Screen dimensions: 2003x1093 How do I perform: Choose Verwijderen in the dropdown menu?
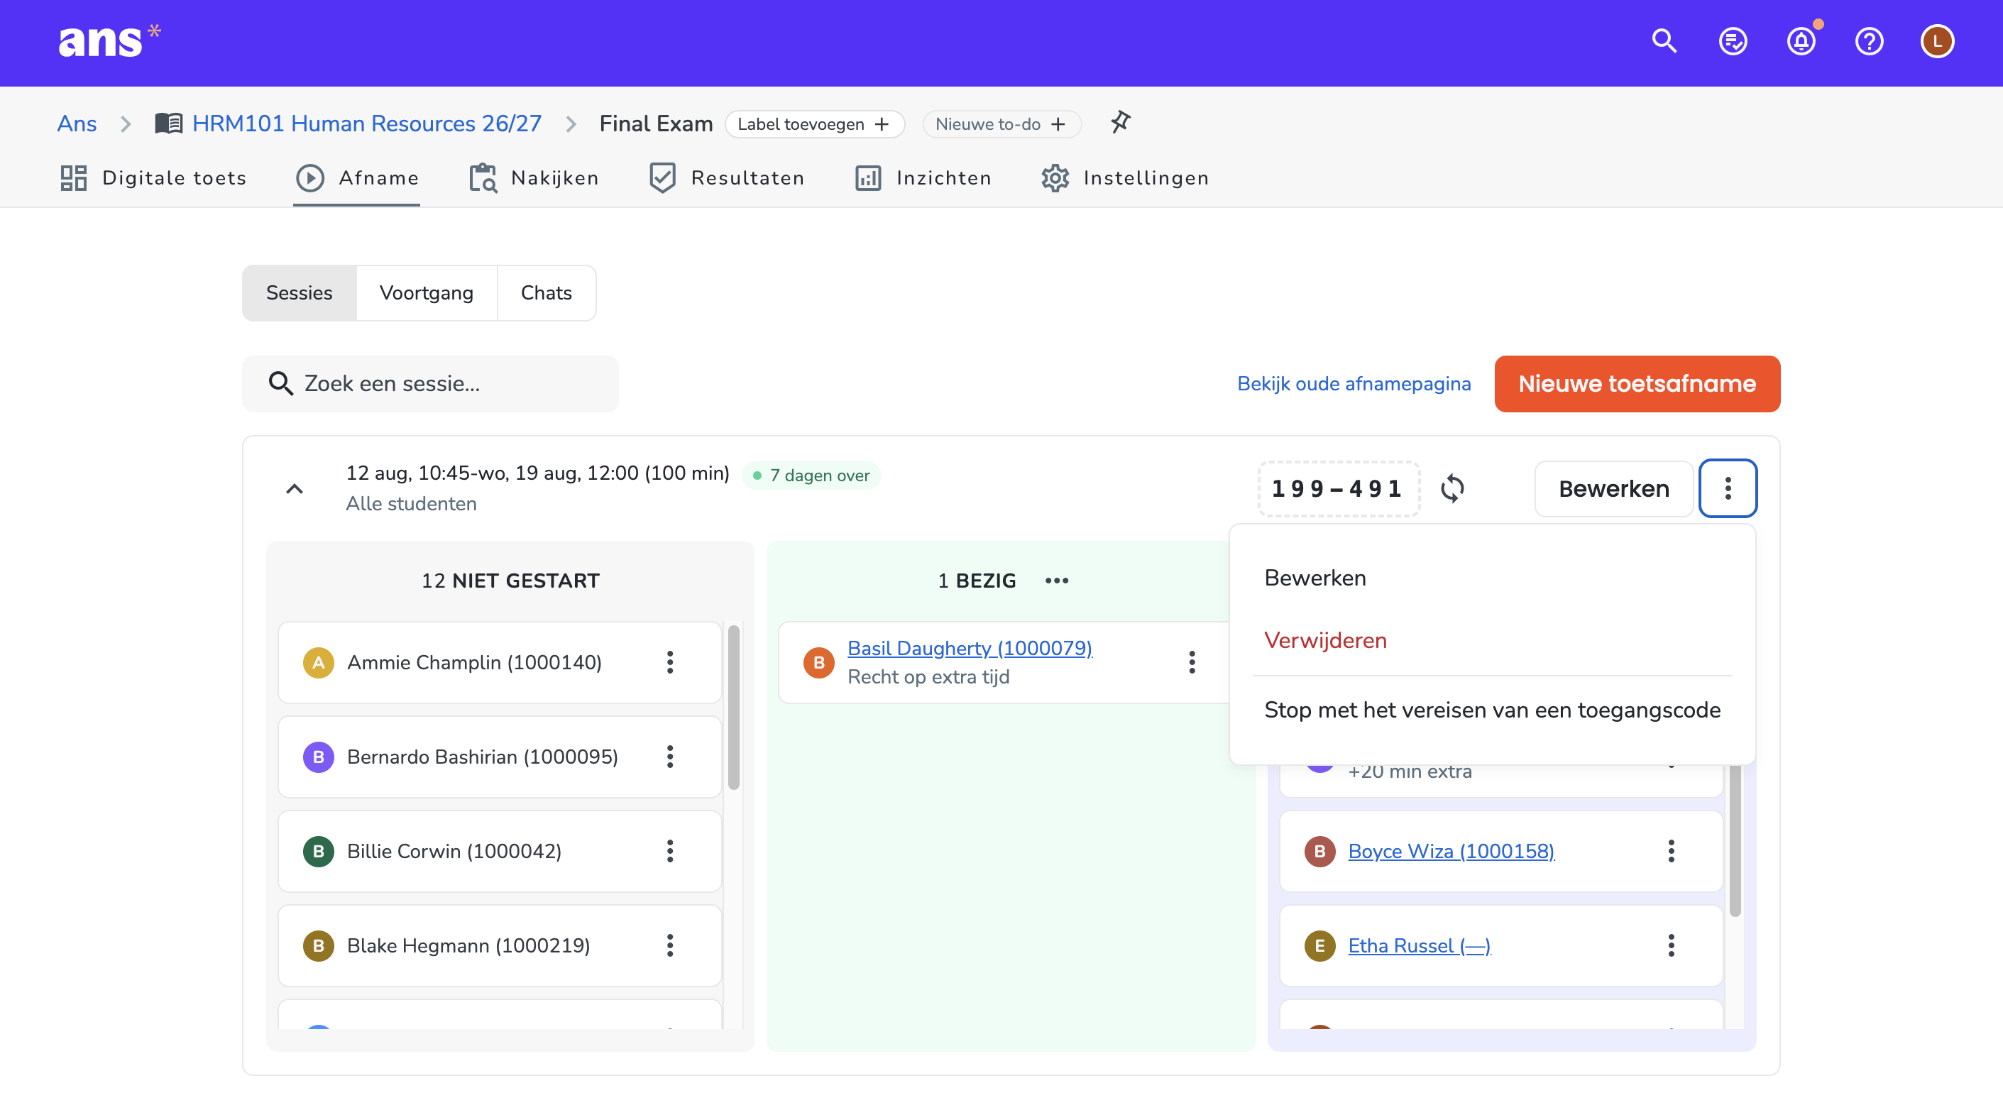coord(1492,641)
